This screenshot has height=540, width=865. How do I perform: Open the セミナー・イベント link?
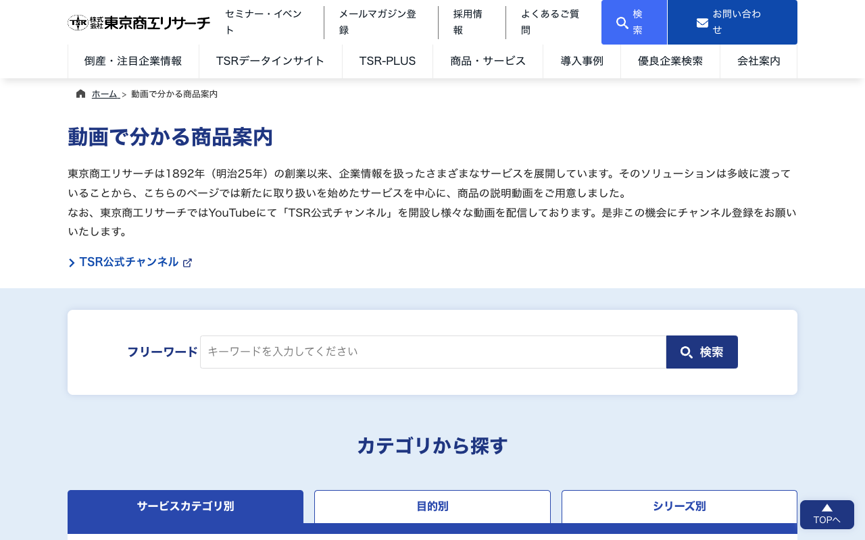[x=263, y=22]
